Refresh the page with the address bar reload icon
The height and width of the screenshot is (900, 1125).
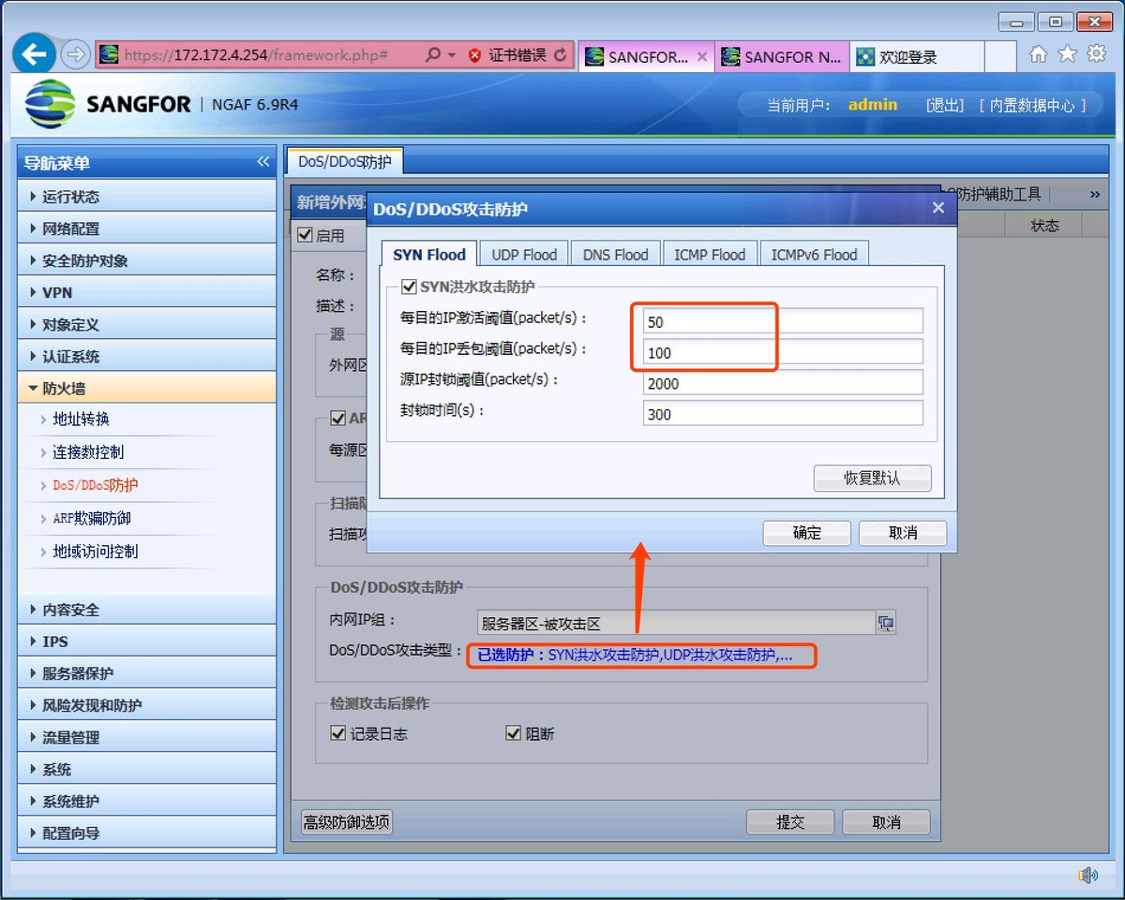pos(562,54)
